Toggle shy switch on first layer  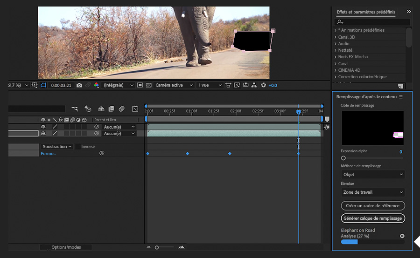point(43,127)
